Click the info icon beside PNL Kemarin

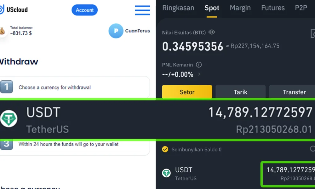point(199,65)
